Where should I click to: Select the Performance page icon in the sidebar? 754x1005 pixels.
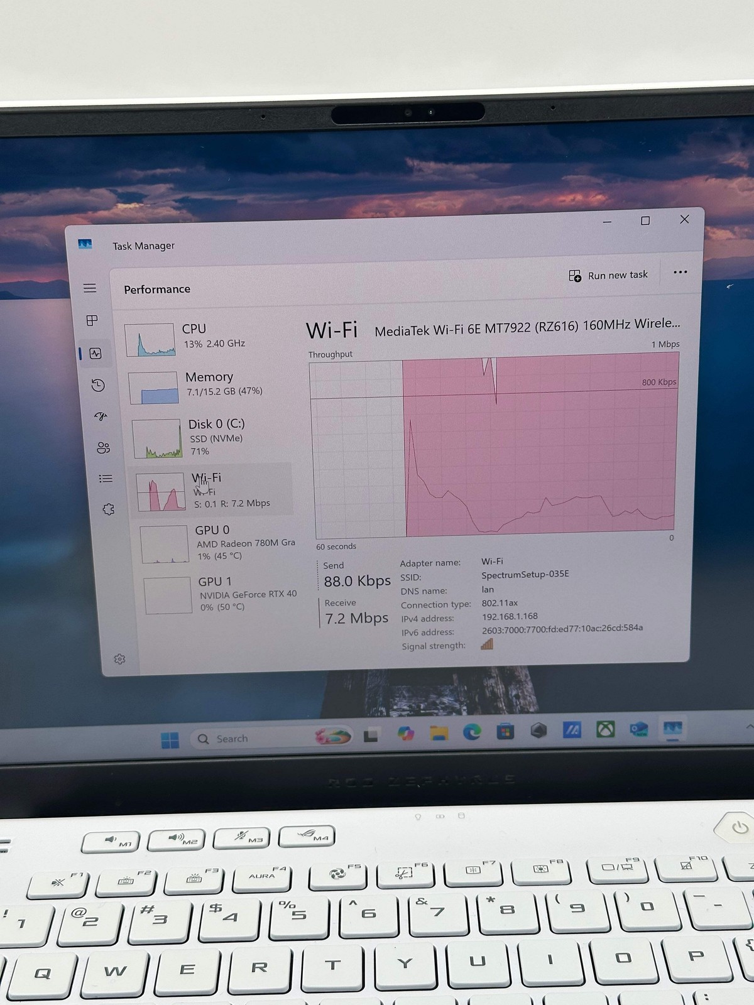(96, 354)
